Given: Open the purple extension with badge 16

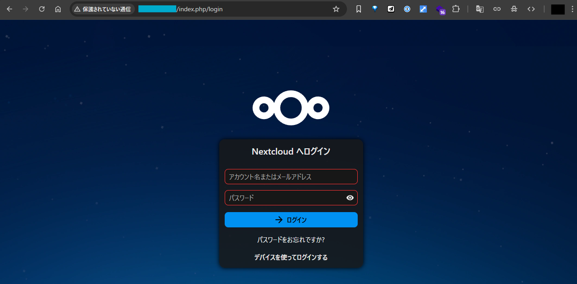Looking at the screenshot, I should 440,9.
